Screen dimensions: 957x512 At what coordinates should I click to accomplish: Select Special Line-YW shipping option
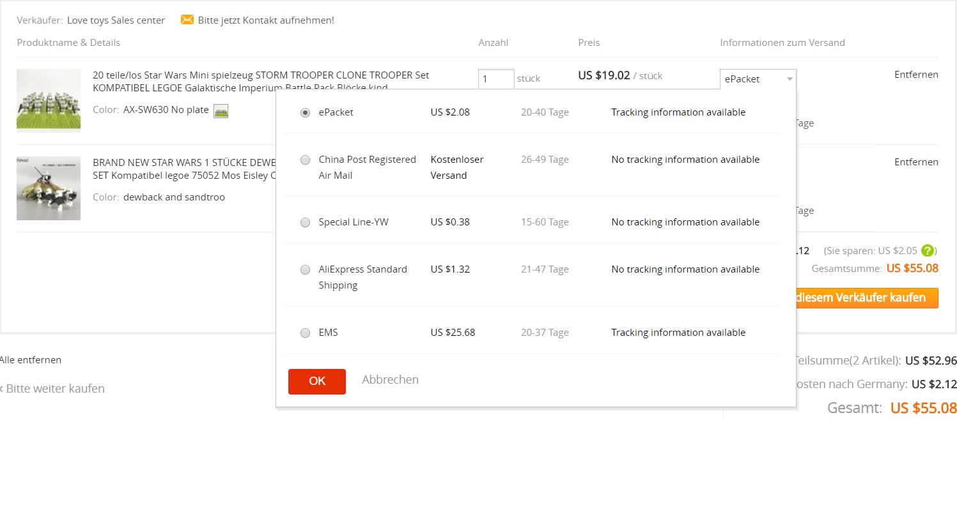[305, 223]
